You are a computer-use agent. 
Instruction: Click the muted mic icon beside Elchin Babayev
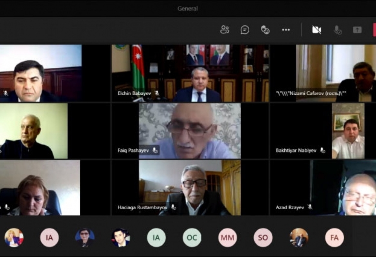click(x=157, y=93)
